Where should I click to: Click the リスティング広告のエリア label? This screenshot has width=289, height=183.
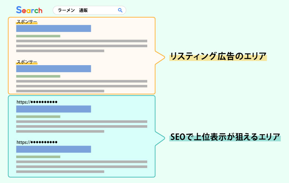(x=218, y=56)
